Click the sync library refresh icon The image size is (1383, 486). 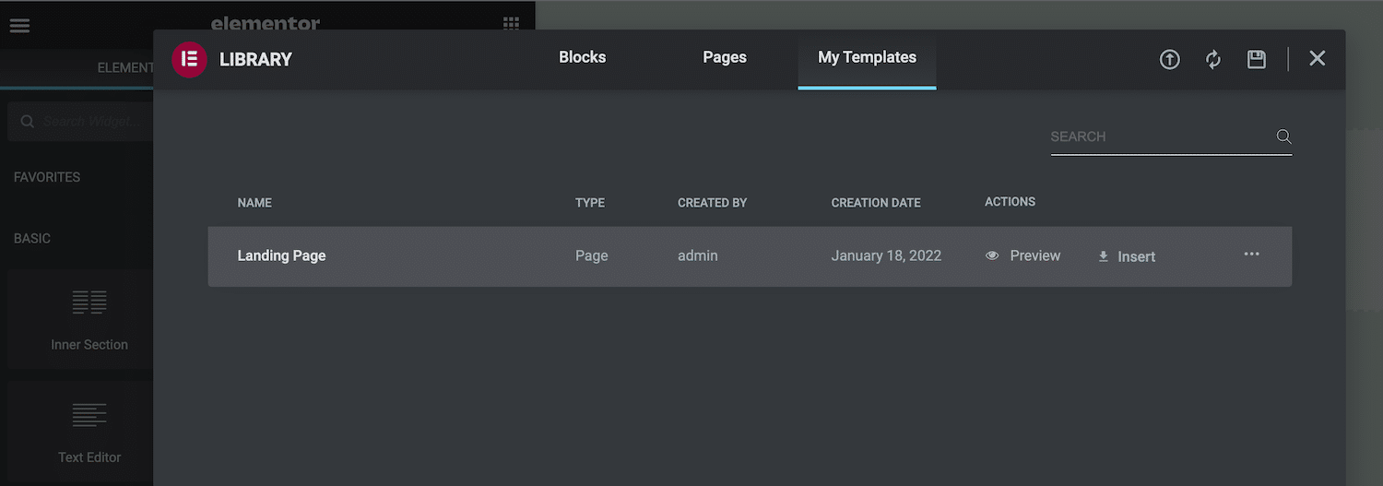[1213, 60]
